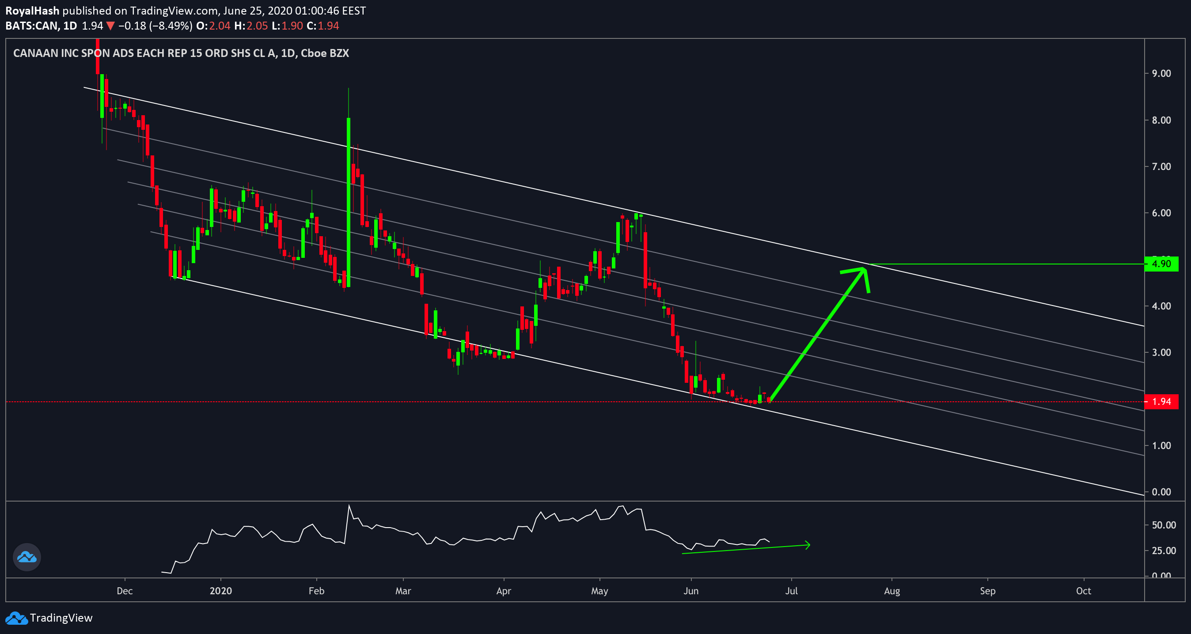Click the Jul label on the time axis

pyautogui.click(x=792, y=591)
